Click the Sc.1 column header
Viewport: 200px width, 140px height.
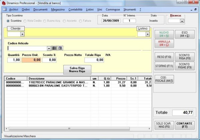tap(133, 79)
